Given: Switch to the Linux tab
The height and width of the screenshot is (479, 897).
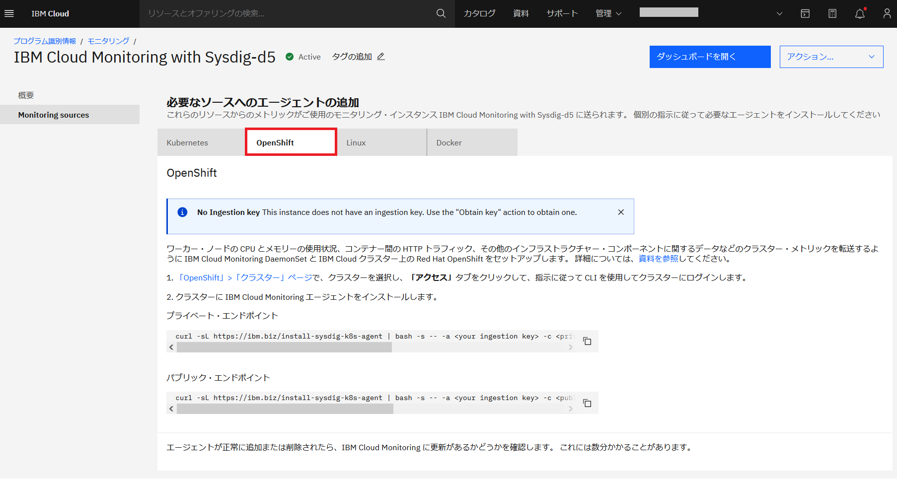Looking at the screenshot, I should [x=381, y=142].
